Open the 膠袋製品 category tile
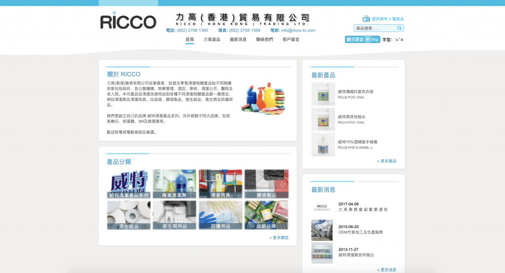This screenshot has height=273, width=505. click(266, 184)
